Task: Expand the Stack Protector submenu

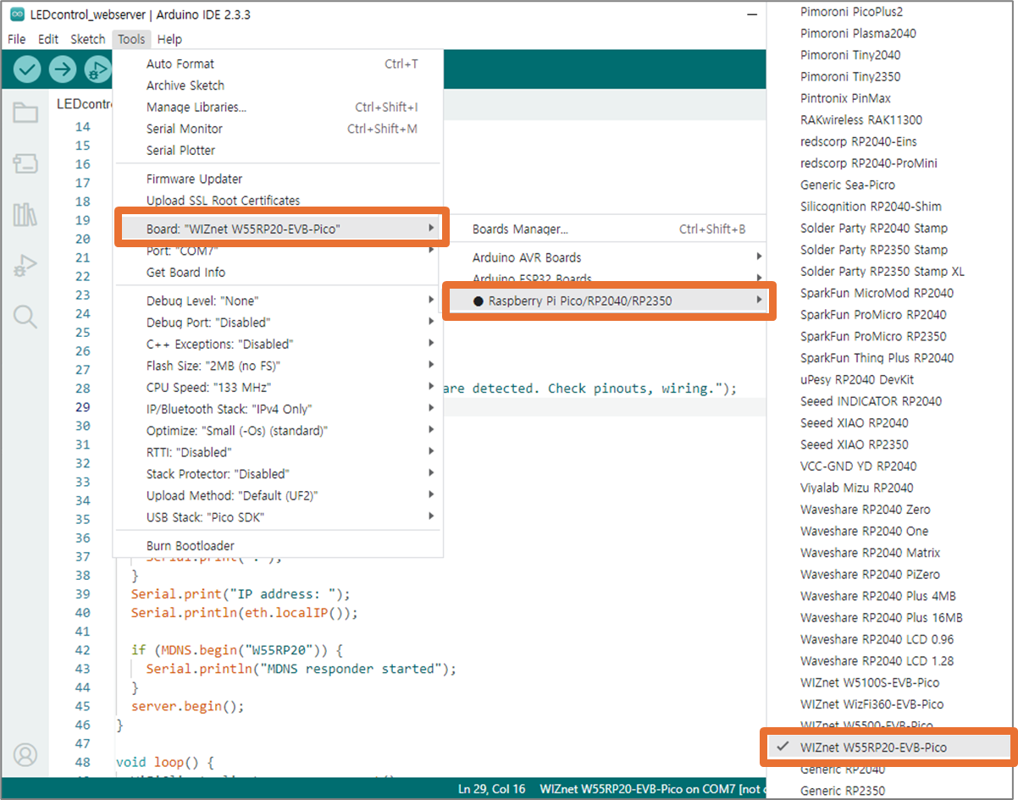Action: click(x=278, y=474)
